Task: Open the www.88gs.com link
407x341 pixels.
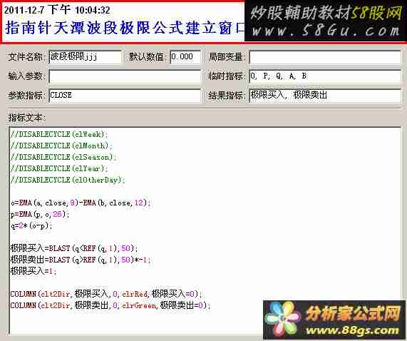Action: click(x=353, y=330)
